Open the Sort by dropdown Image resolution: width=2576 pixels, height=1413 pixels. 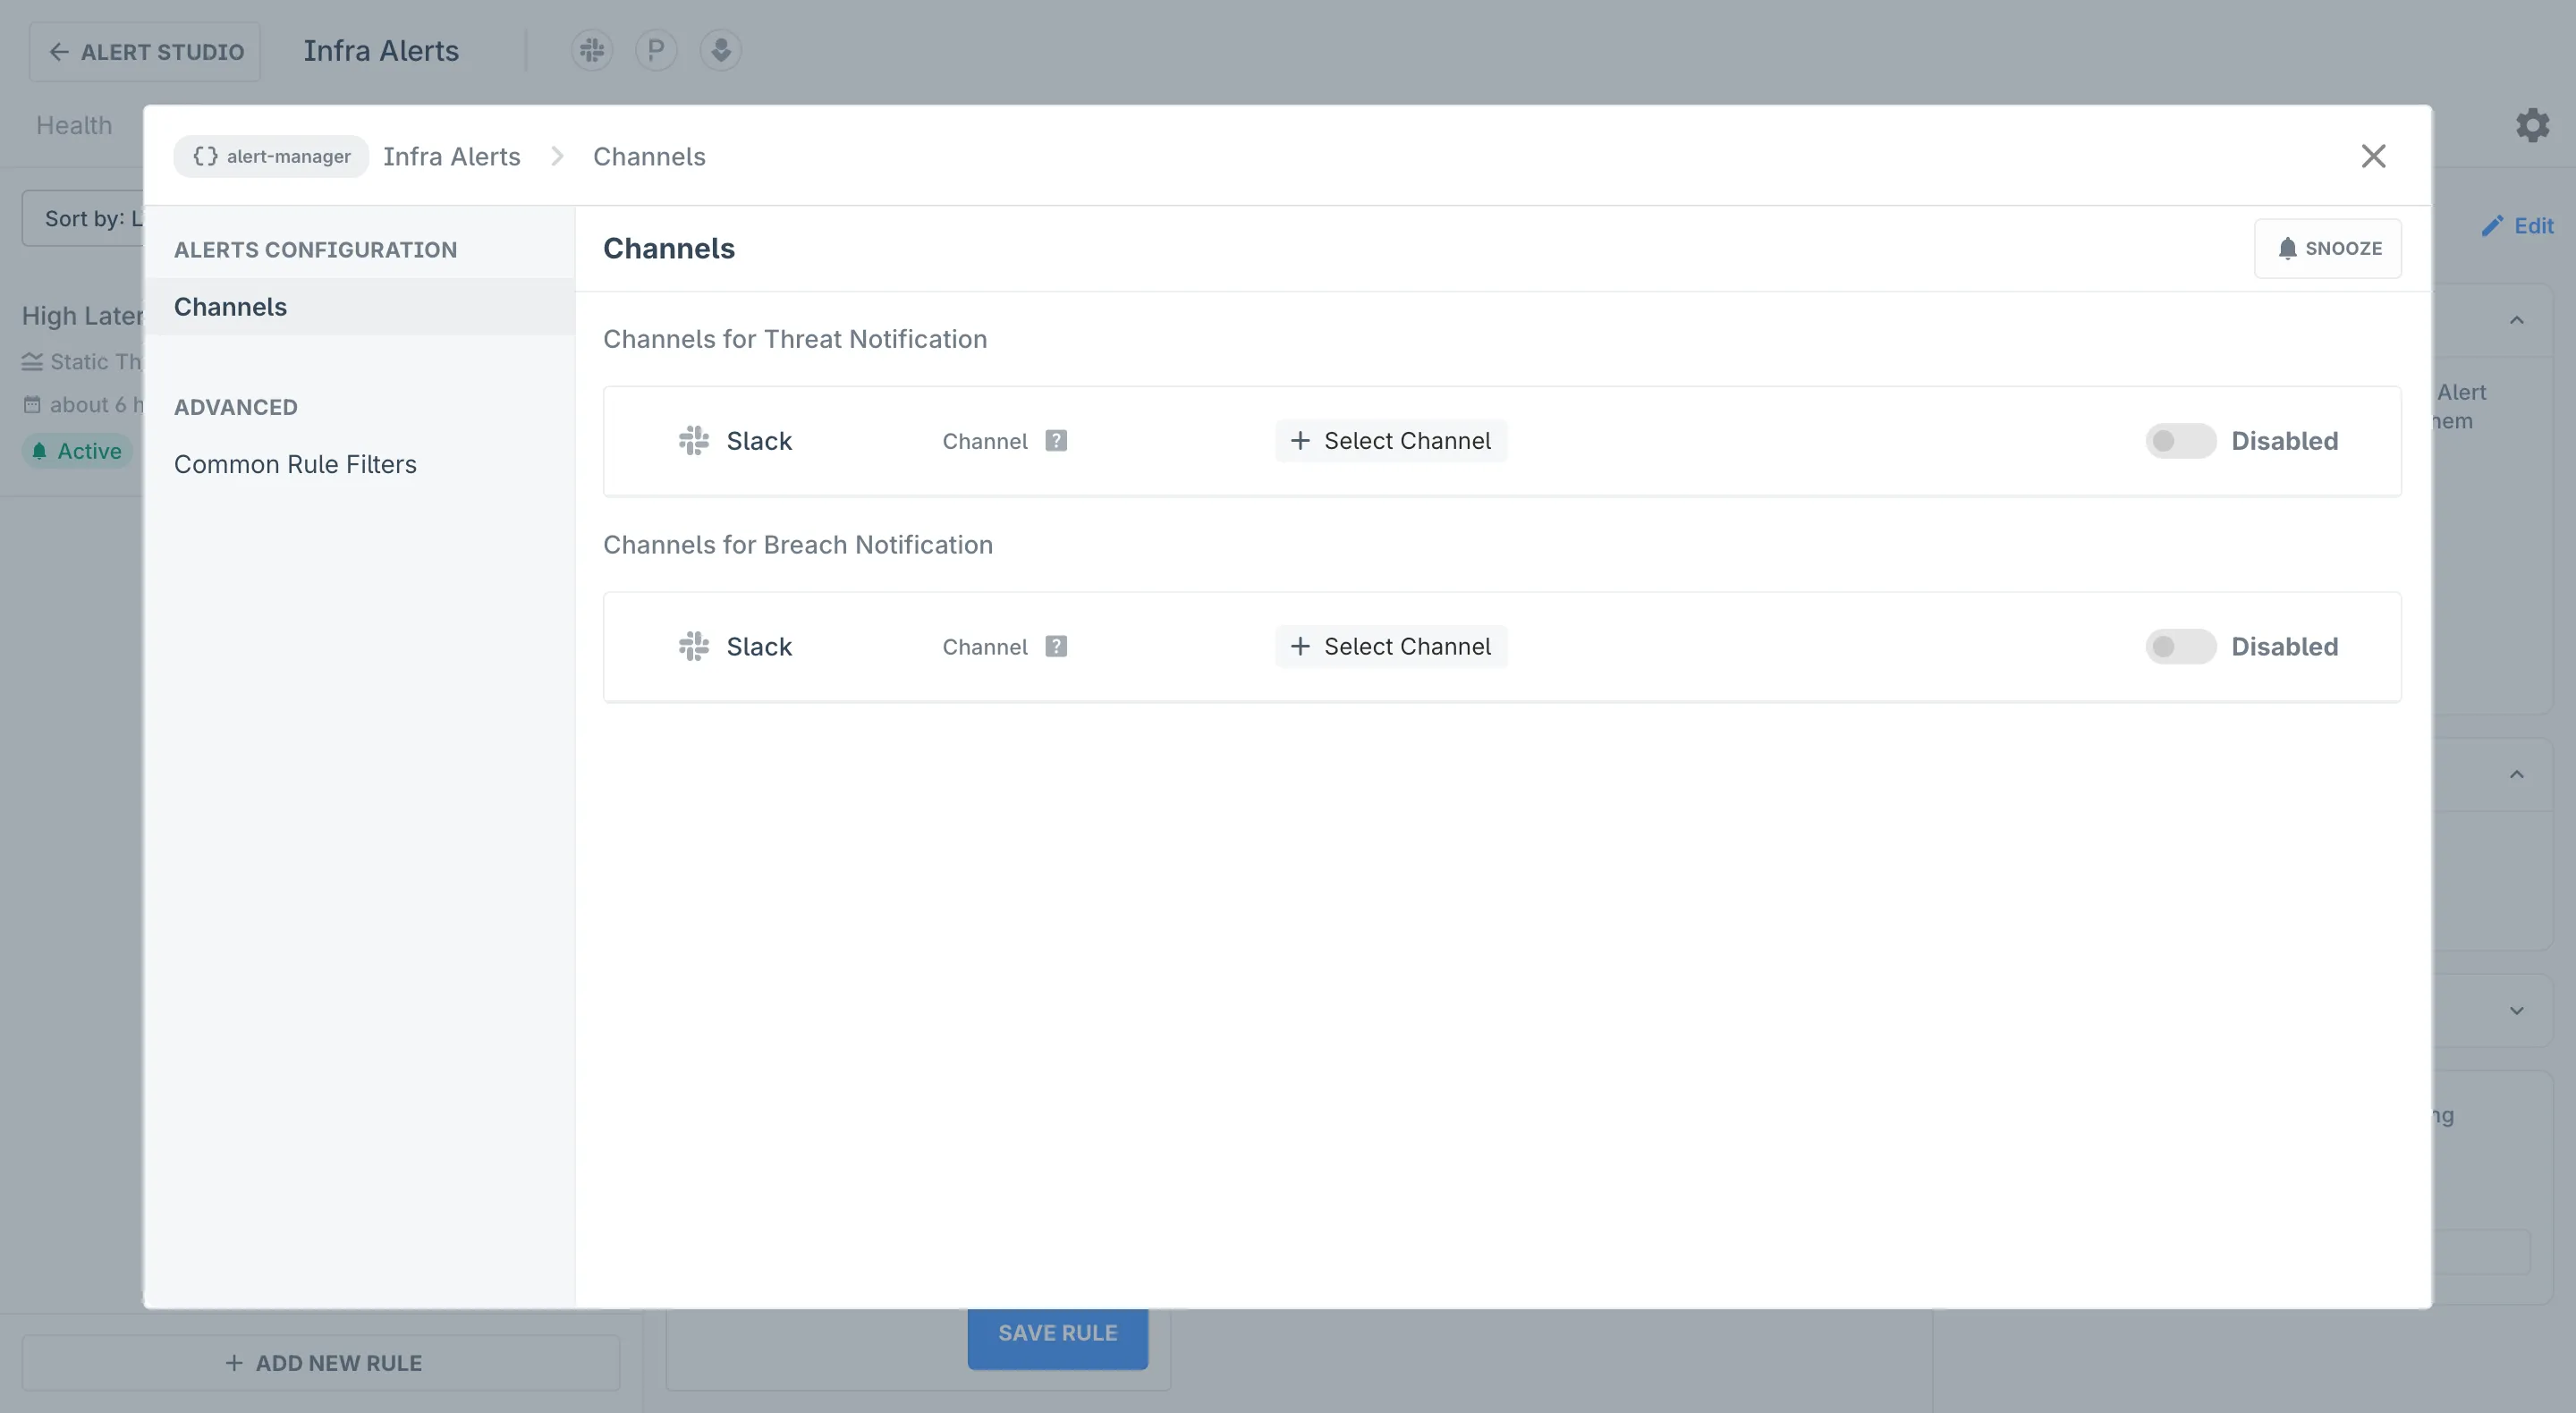(85, 218)
